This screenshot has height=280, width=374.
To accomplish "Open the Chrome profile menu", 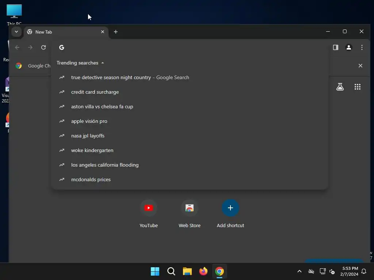I will coord(349,47).
